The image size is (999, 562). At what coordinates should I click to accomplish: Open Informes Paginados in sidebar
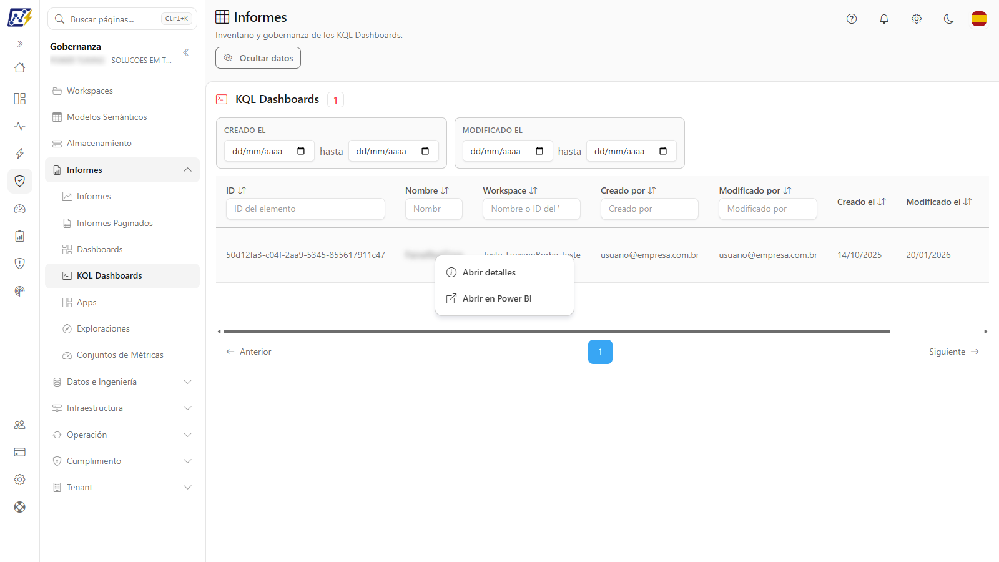[x=122, y=223]
